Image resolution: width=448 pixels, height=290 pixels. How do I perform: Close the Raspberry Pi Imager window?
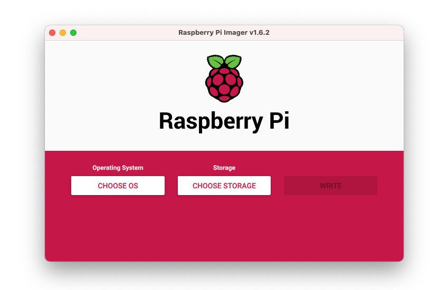pyautogui.click(x=52, y=33)
